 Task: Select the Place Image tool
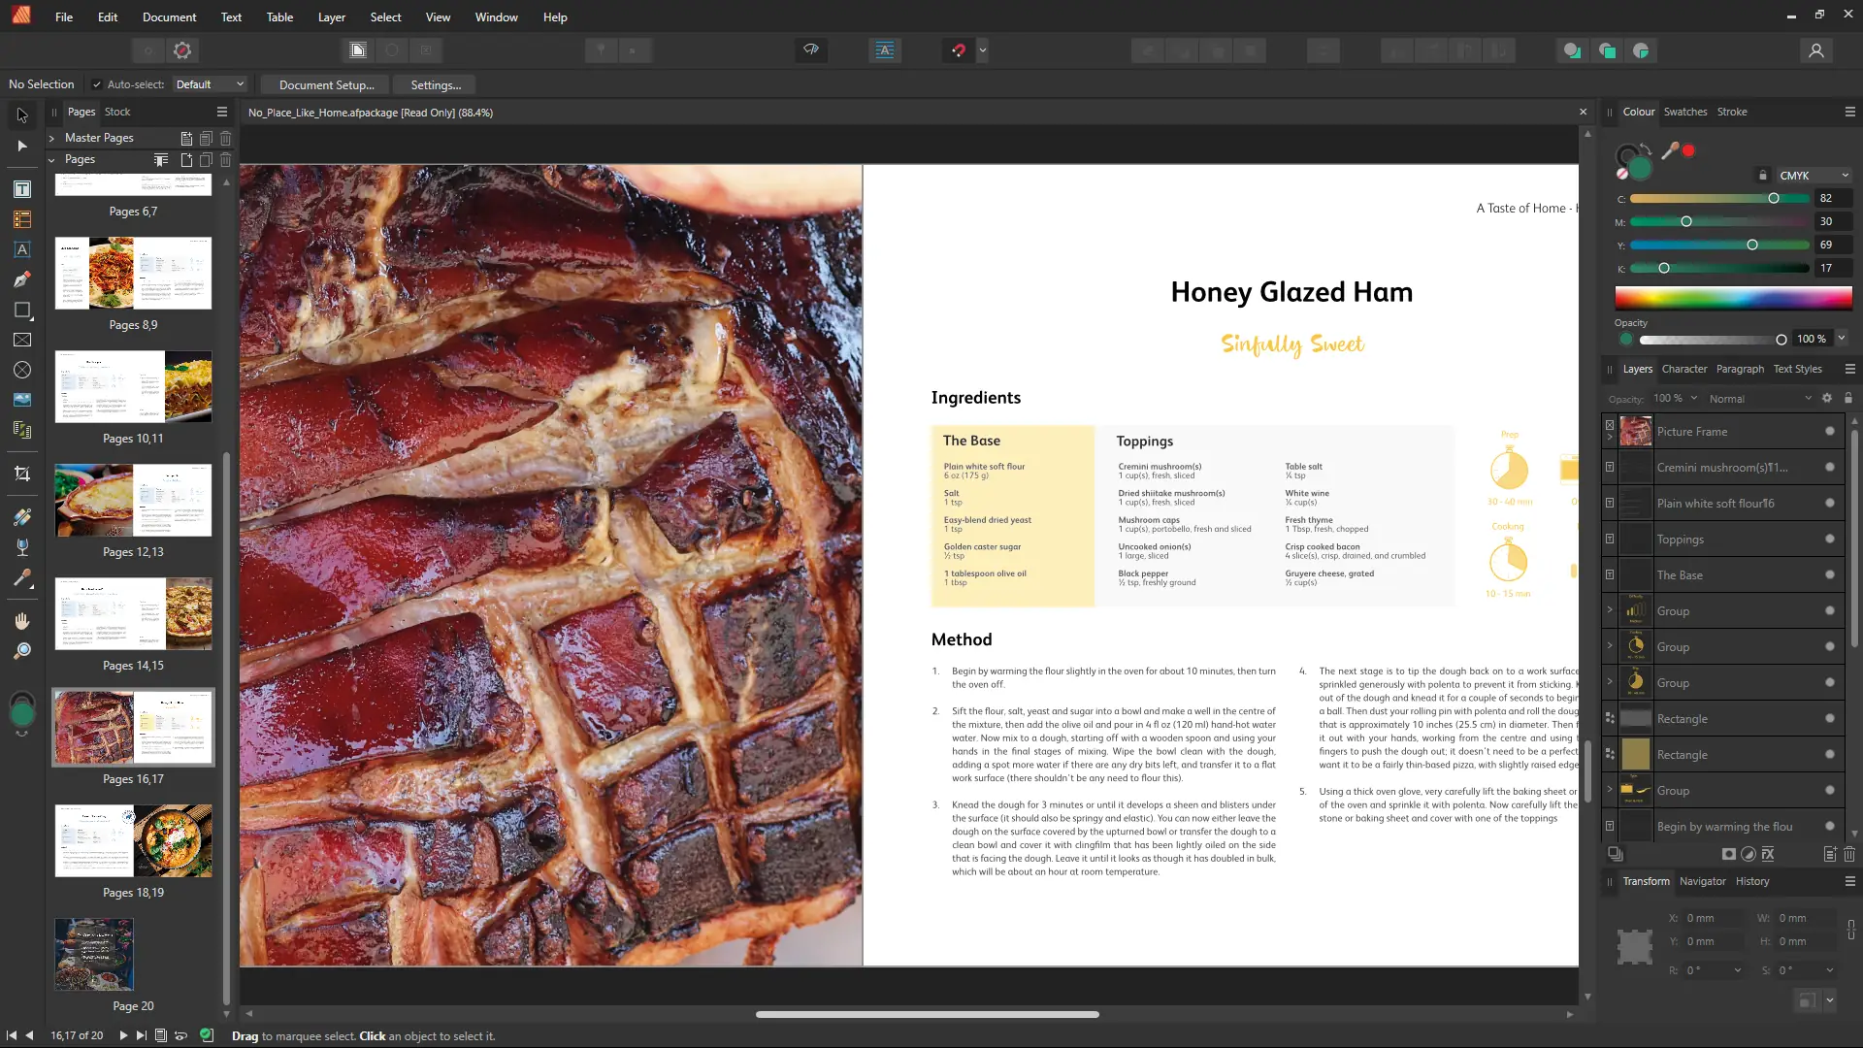click(21, 400)
